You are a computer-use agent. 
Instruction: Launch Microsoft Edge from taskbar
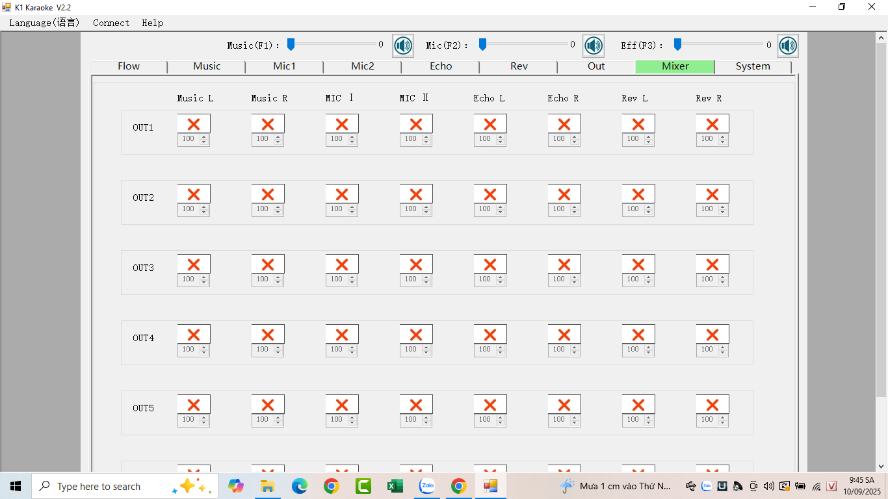click(299, 486)
